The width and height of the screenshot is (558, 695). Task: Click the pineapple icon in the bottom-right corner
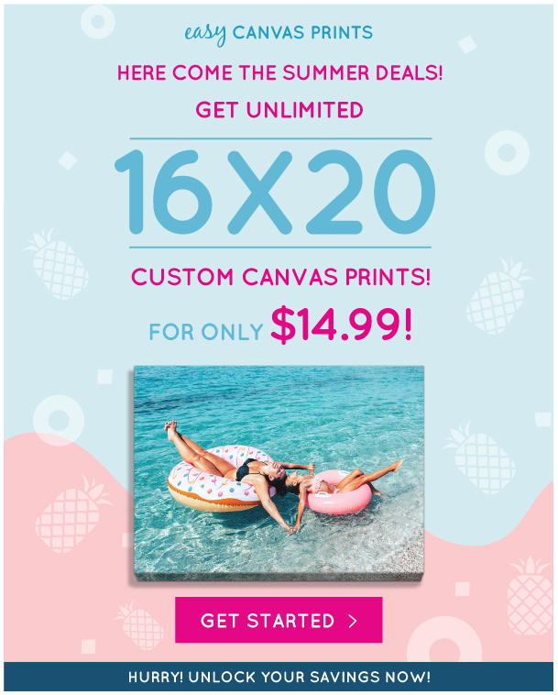click(x=531, y=596)
